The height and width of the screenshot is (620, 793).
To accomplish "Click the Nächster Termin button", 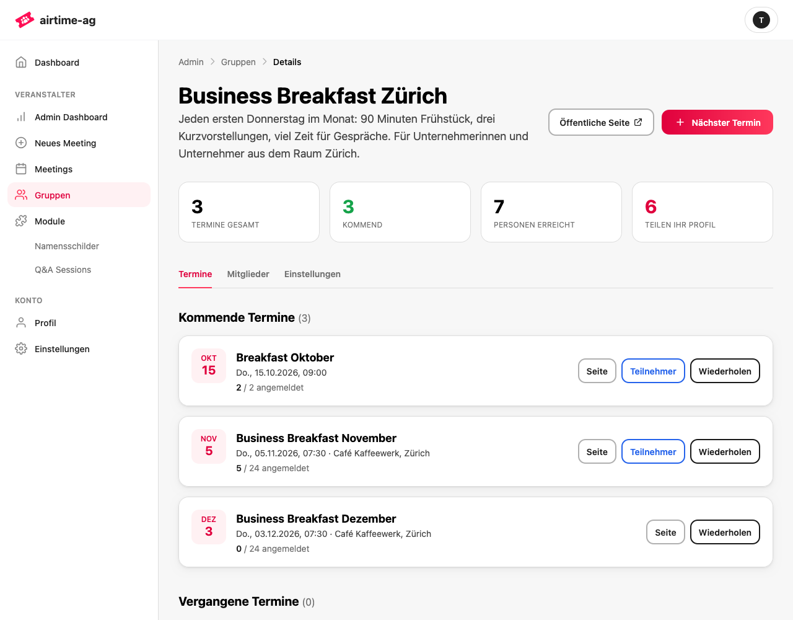I will pyautogui.click(x=717, y=122).
